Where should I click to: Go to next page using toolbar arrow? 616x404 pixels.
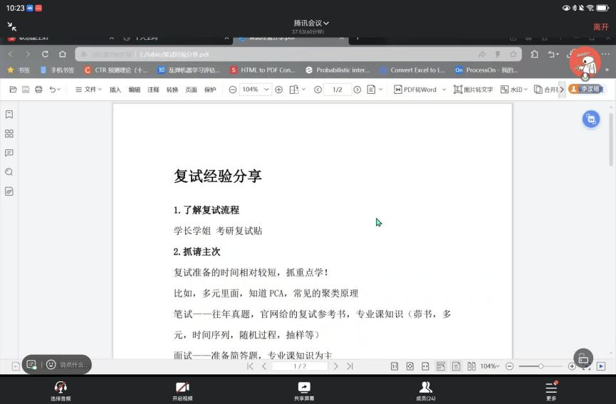click(x=357, y=90)
